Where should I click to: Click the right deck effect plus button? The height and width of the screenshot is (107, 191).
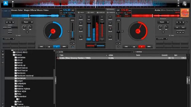coord(163,32)
